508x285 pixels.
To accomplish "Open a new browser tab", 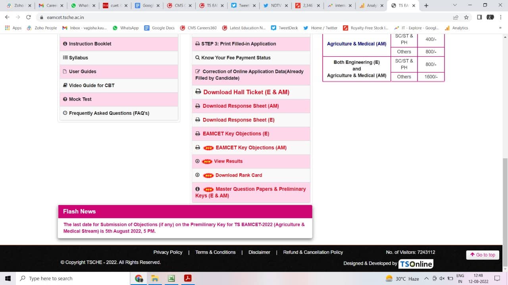I will [426, 6].
